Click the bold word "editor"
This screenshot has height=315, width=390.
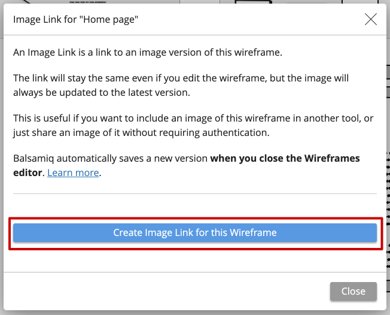point(28,173)
